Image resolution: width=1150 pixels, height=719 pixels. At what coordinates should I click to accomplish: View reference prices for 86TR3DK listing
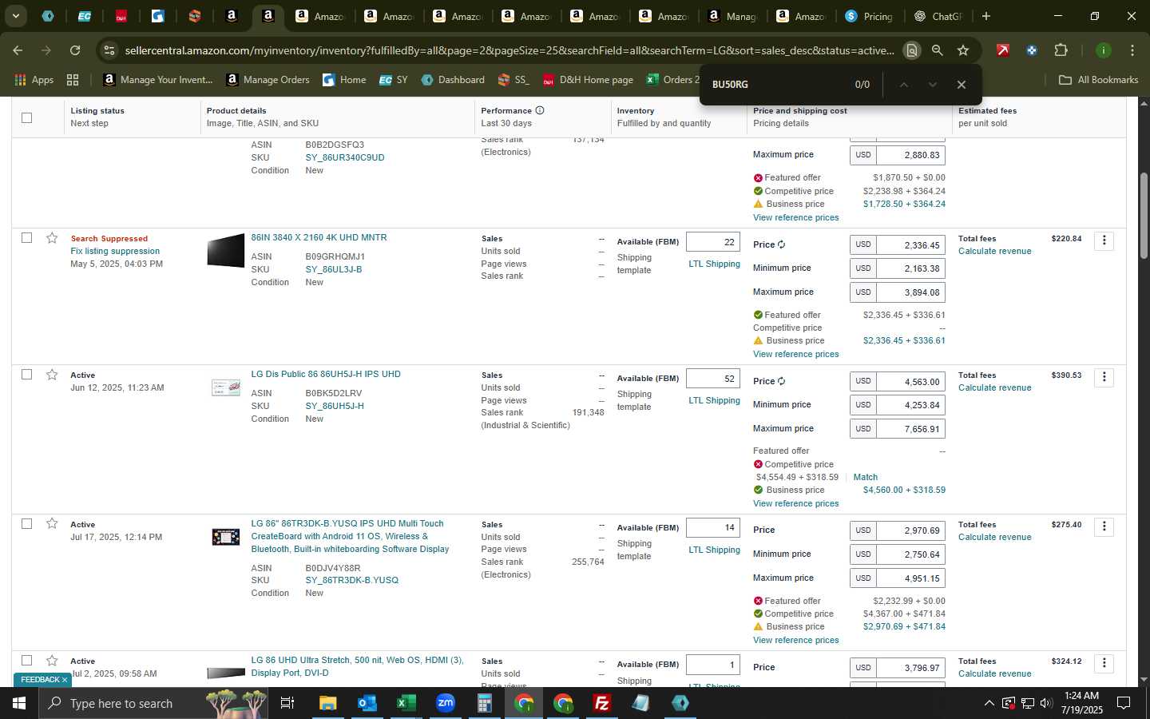pos(795,640)
